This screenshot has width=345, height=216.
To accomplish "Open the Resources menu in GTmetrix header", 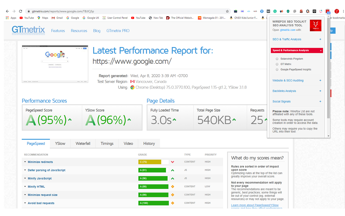I will coord(79,31).
